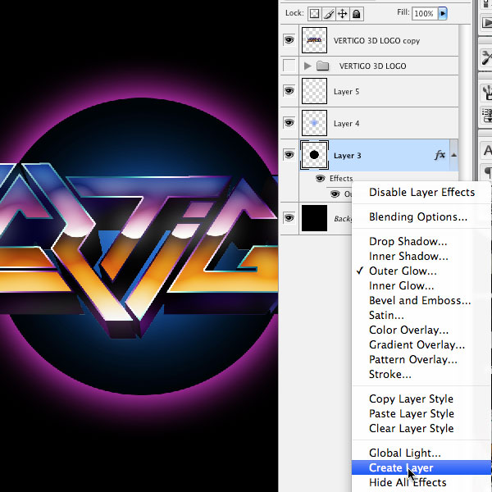
Task: Open the Fill percentage dropdown arrow
Action: [x=443, y=13]
